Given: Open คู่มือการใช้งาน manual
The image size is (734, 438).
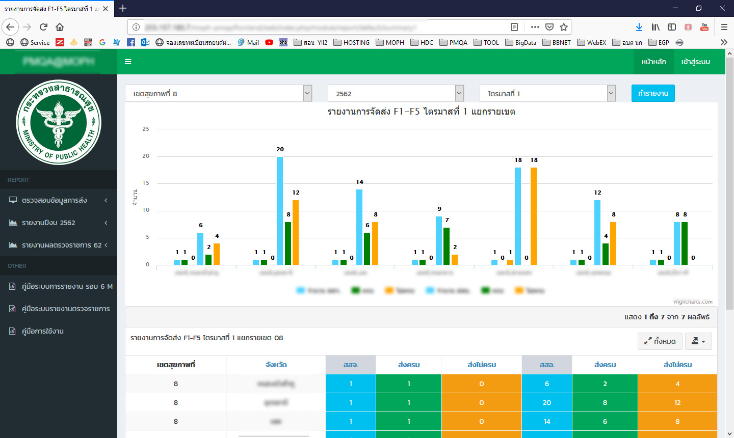Looking at the screenshot, I should click(59, 331).
